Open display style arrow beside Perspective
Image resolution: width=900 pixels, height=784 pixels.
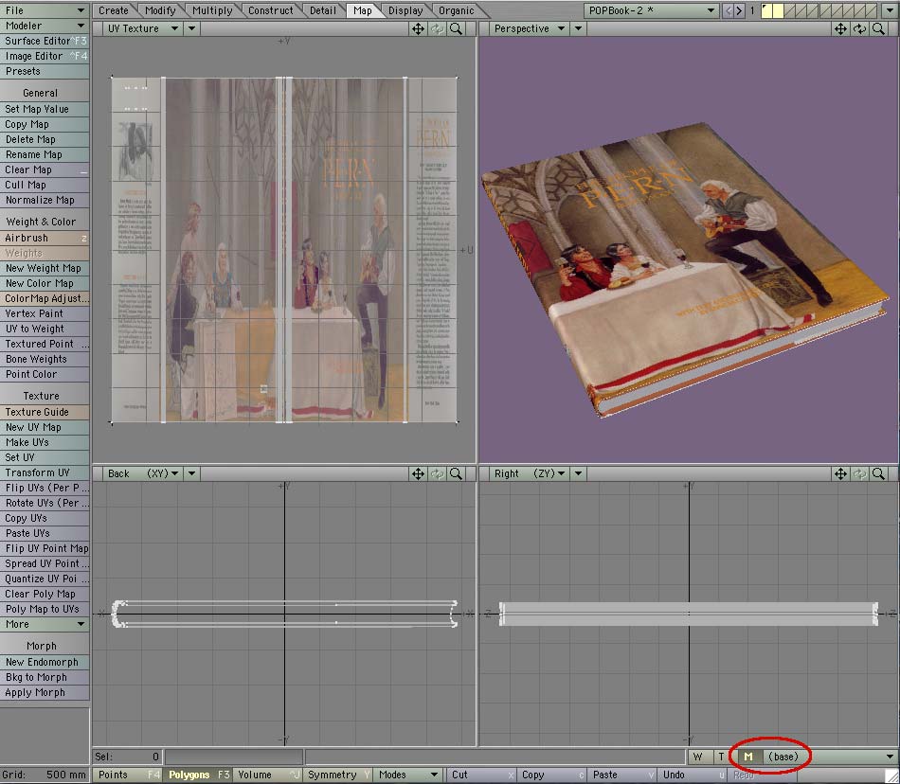click(x=578, y=28)
